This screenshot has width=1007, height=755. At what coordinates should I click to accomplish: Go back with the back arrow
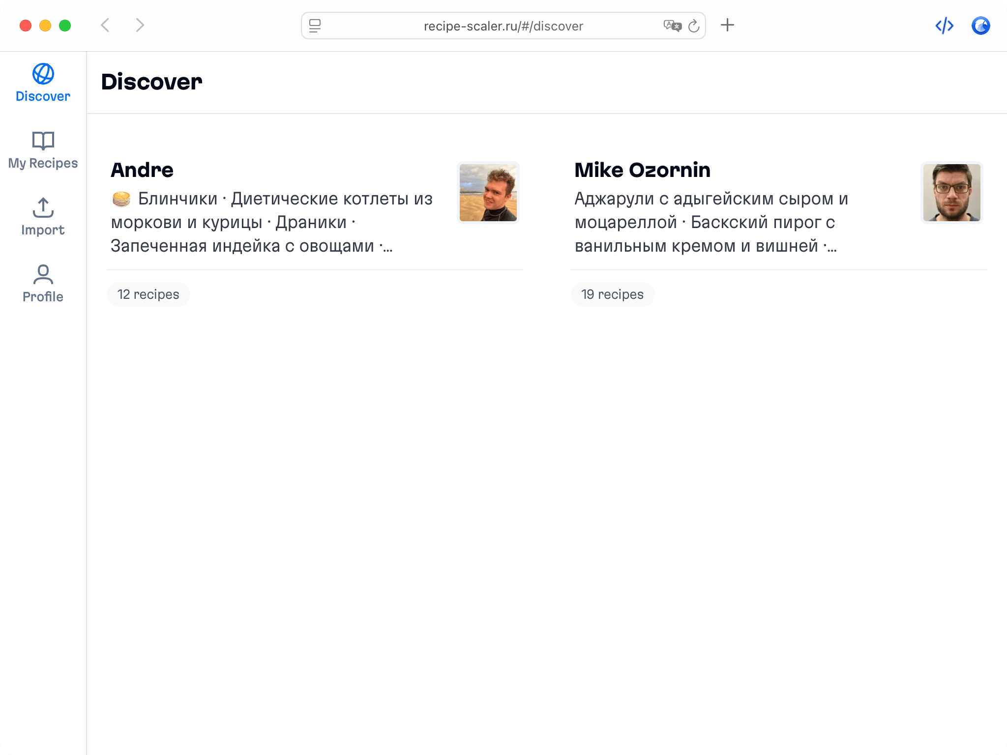click(x=105, y=25)
